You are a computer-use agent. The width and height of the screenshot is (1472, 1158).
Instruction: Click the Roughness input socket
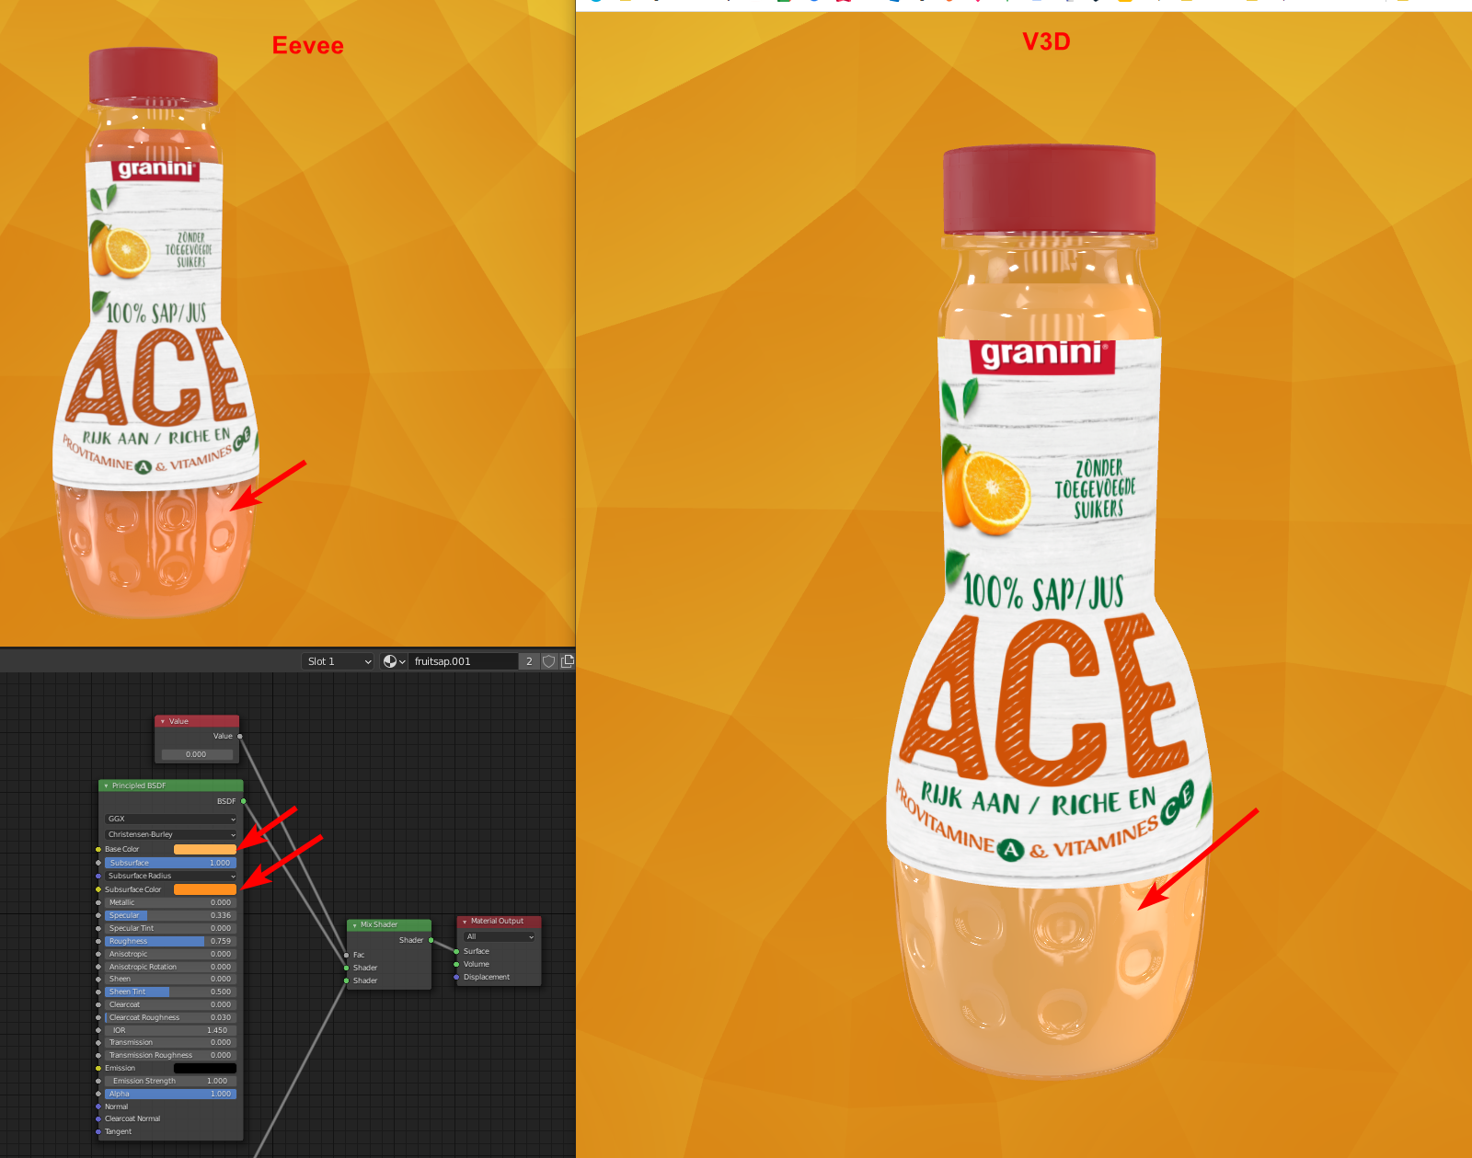coord(98,941)
